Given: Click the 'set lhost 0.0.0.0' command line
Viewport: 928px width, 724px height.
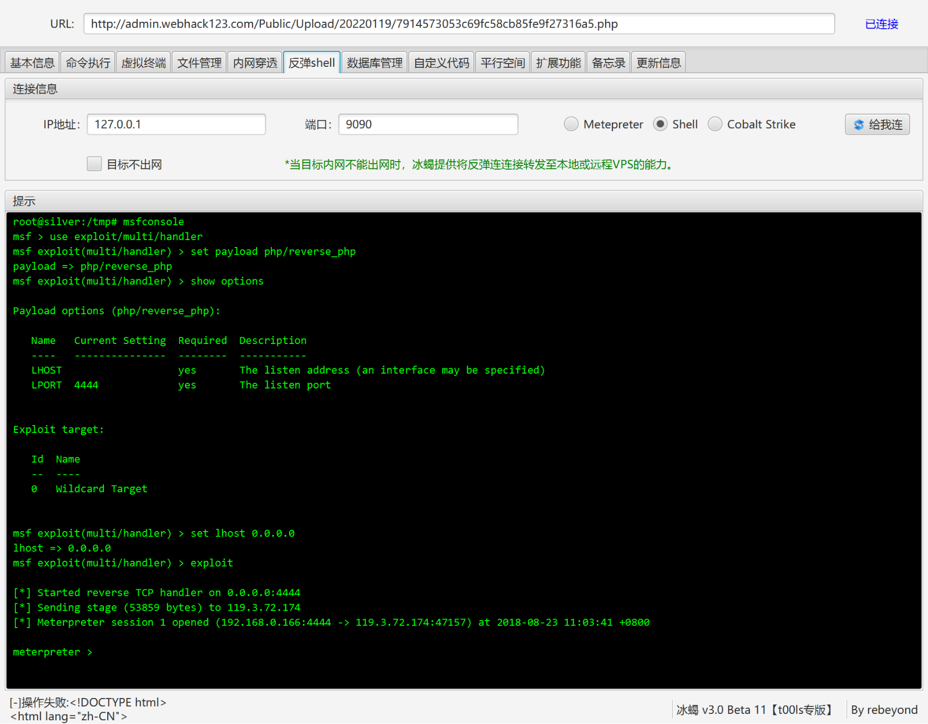Looking at the screenshot, I should (154, 533).
